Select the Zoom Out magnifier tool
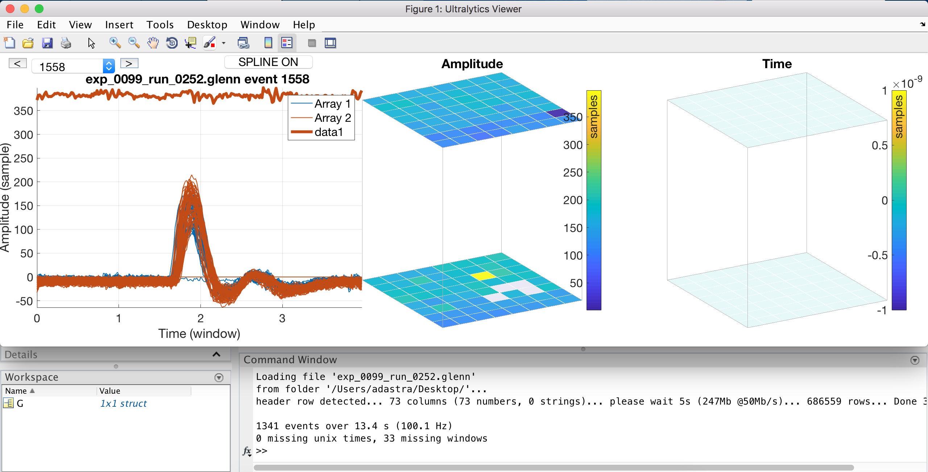The width and height of the screenshot is (928, 472). click(x=134, y=43)
